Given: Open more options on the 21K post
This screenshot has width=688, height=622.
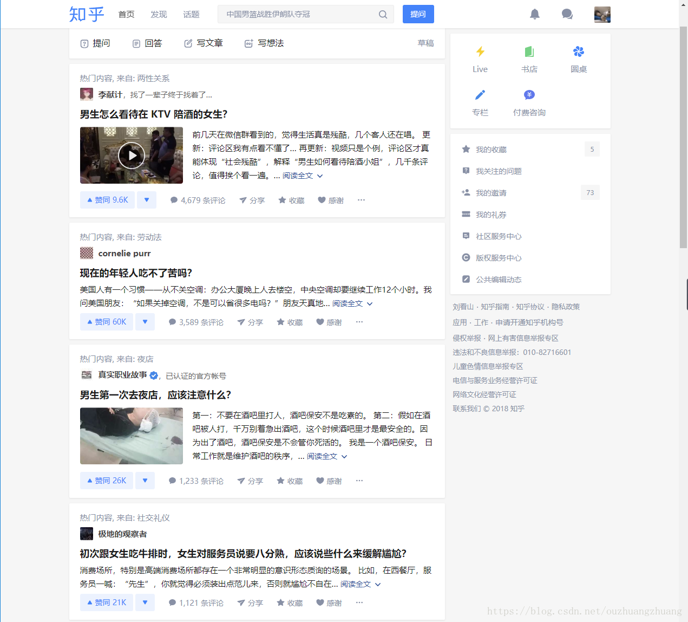Looking at the screenshot, I should click(x=359, y=602).
